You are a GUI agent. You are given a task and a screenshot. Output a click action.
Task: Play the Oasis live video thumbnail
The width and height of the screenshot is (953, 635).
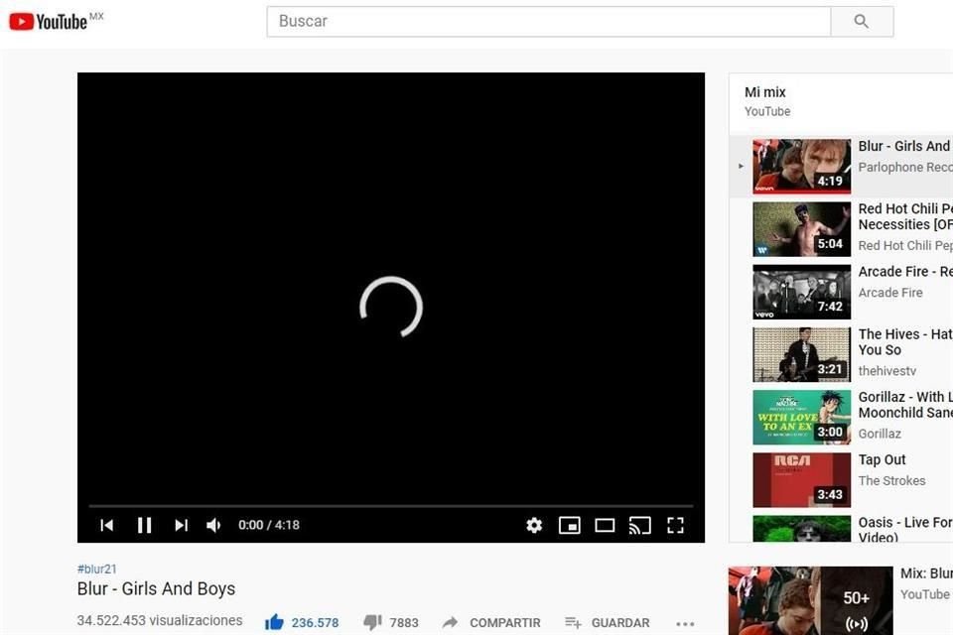pos(802,529)
